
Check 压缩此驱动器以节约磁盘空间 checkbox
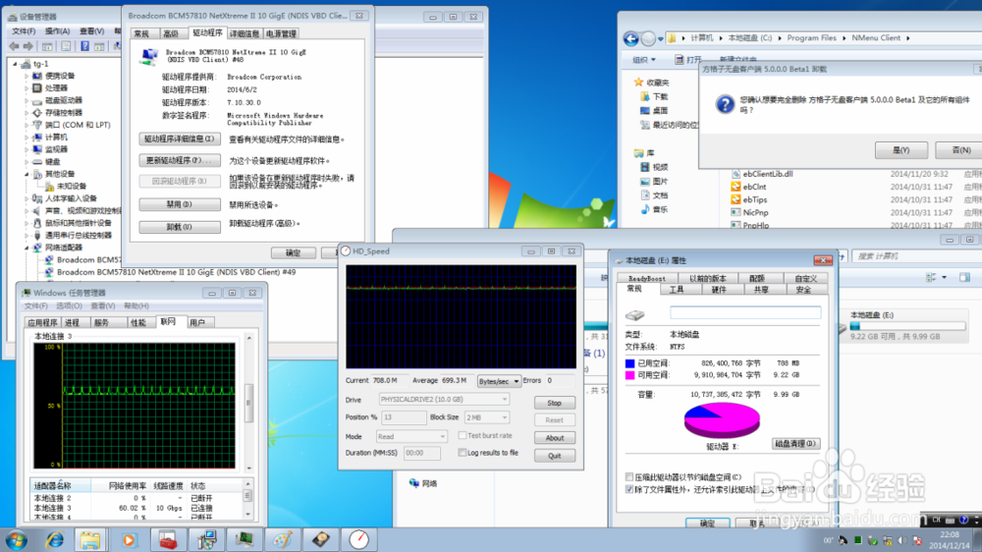click(628, 476)
